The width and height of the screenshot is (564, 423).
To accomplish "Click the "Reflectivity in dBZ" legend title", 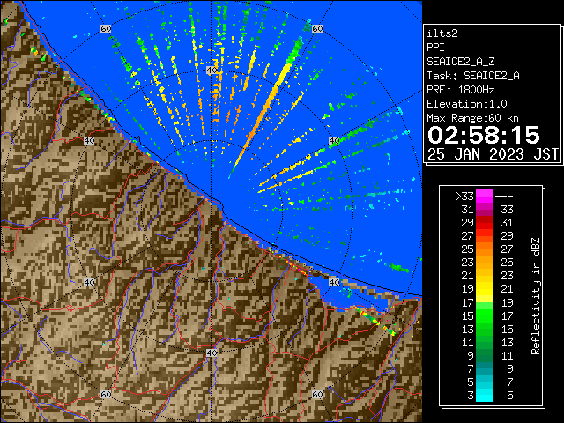I will pyautogui.click(x=535, y=296).
